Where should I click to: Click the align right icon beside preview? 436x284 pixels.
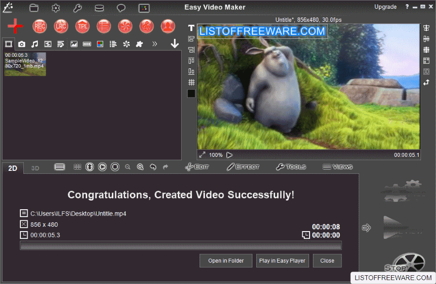click(191, 50)
